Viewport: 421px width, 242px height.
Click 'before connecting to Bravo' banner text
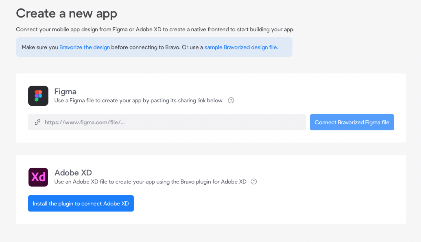(x=145, y=47)
